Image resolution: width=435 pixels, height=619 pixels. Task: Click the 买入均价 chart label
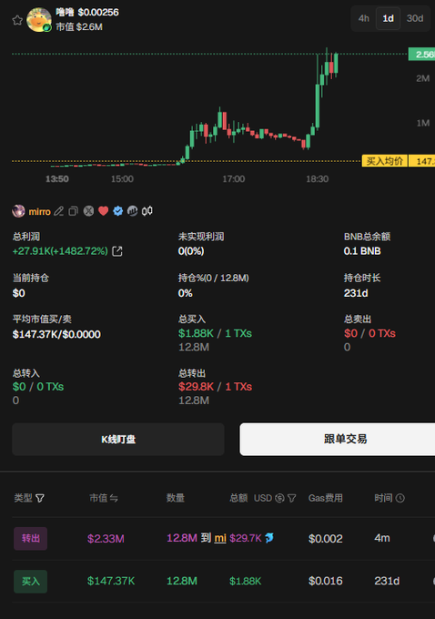click(x=384, y=161)
